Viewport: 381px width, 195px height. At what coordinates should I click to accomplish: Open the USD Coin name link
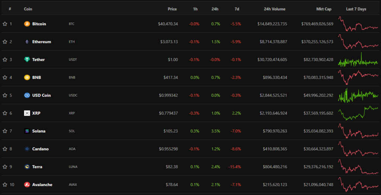pyautogui.click(x=42, y=95)
